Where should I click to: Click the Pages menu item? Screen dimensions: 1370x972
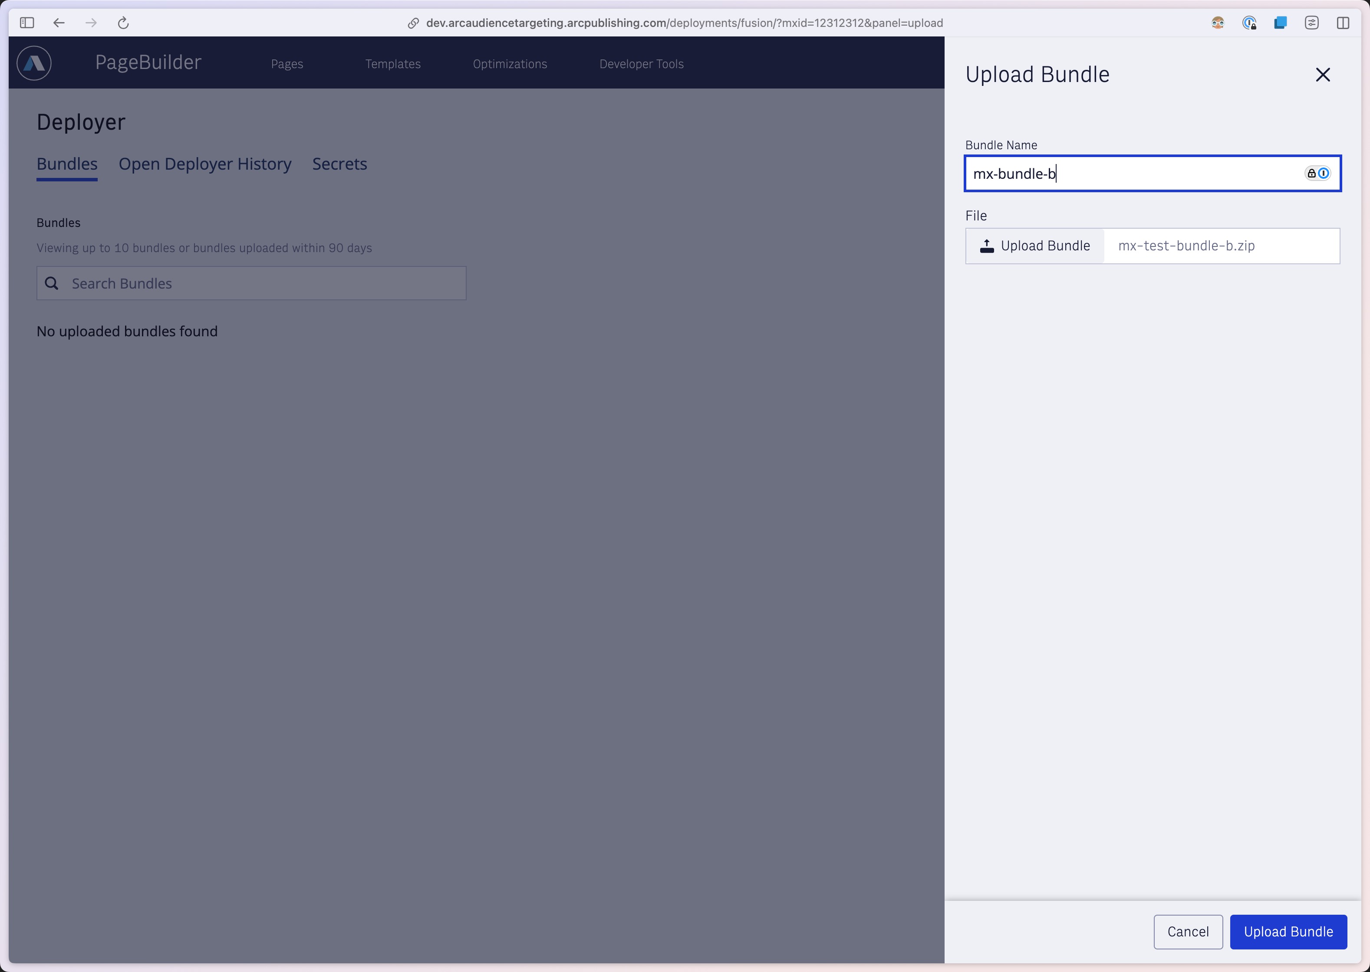(x=286, y=63)
